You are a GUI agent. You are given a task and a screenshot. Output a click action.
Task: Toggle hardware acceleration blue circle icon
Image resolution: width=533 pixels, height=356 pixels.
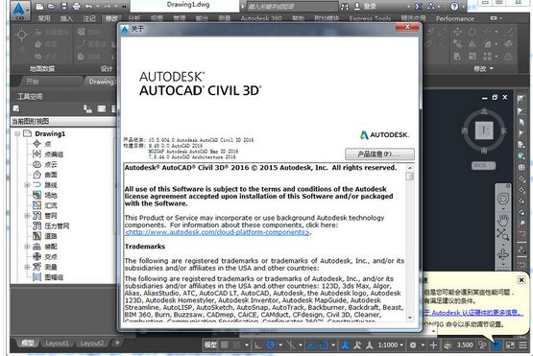(x=497, y=345)
